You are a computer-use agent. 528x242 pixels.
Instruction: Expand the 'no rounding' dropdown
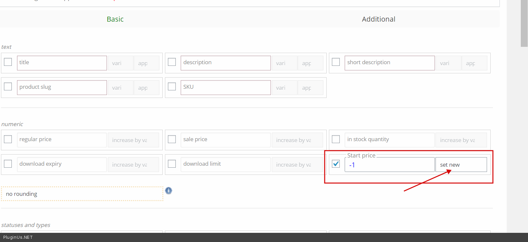pos(82,194)
